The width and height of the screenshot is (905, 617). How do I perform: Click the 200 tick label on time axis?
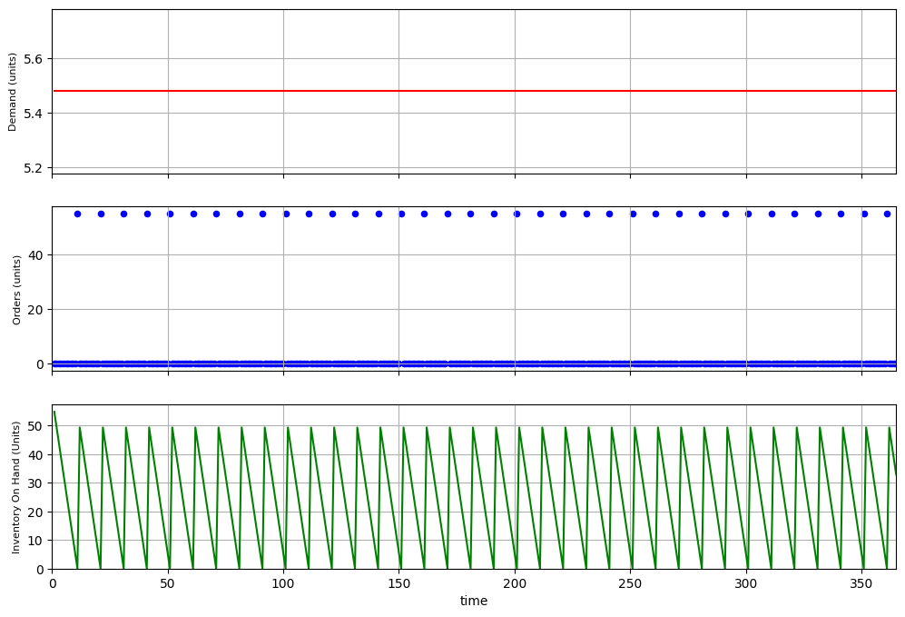click(x=515, y=584)
